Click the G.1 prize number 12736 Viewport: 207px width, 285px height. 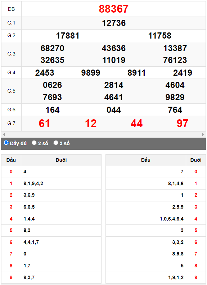tap(114, 23)
